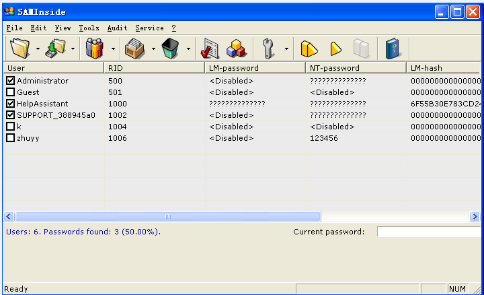Open the File menu
The image size is (484, 295).
point(15,28)
